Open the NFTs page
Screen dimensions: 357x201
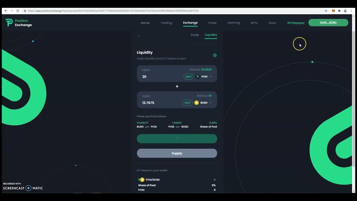(x=254, y=23)
